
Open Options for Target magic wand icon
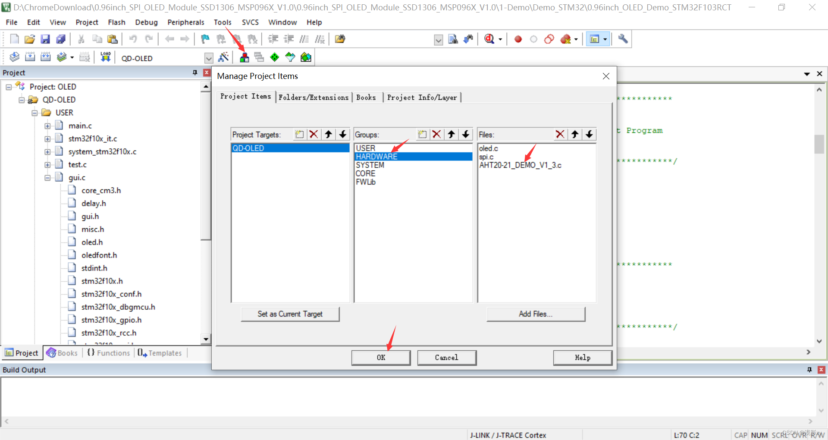pos(223,57)
